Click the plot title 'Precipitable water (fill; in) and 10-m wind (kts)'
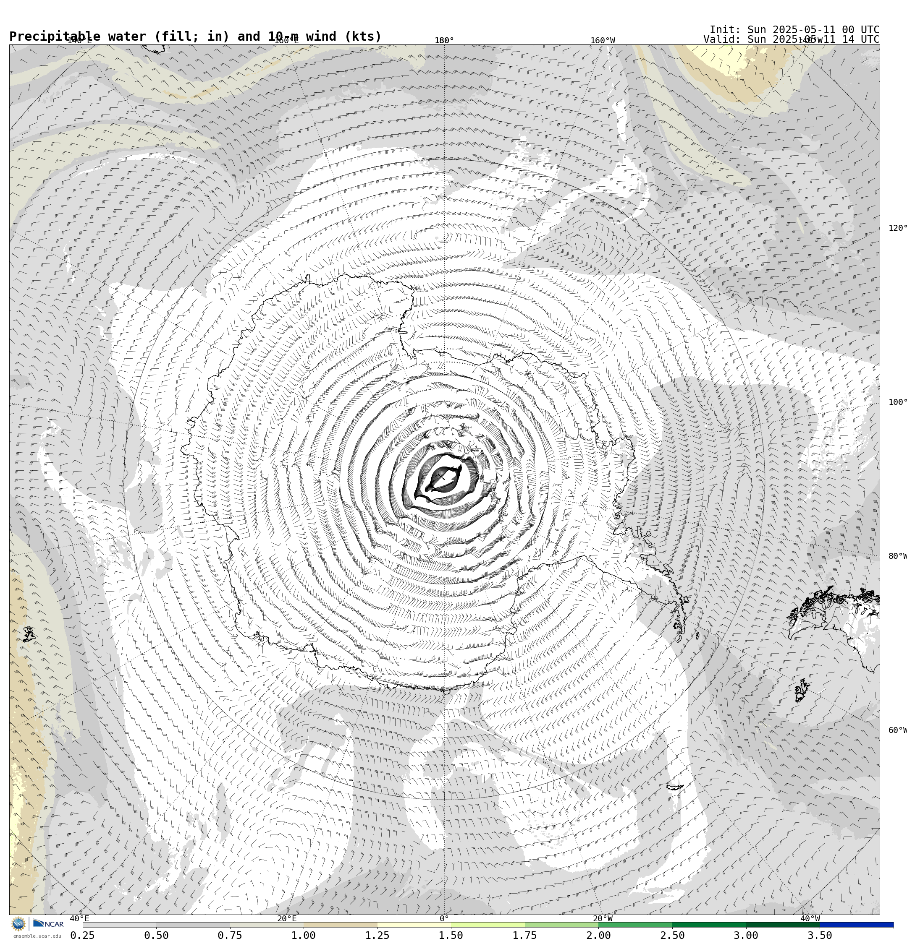 (195, 36)
